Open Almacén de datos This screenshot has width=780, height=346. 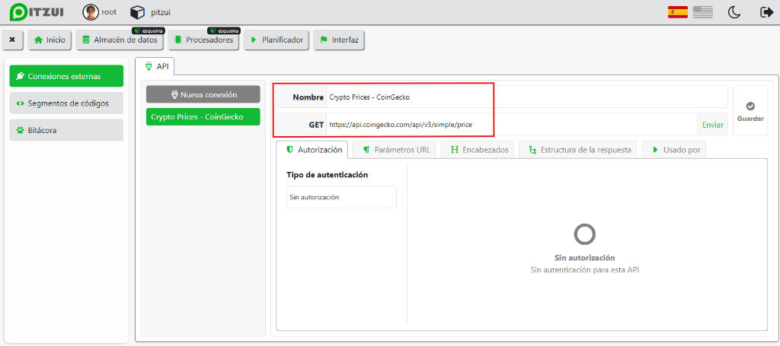click(x=120, y=40)
